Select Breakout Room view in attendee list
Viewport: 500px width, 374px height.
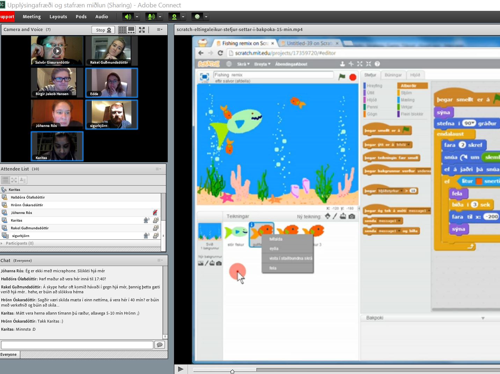click(x=14, y=180)
